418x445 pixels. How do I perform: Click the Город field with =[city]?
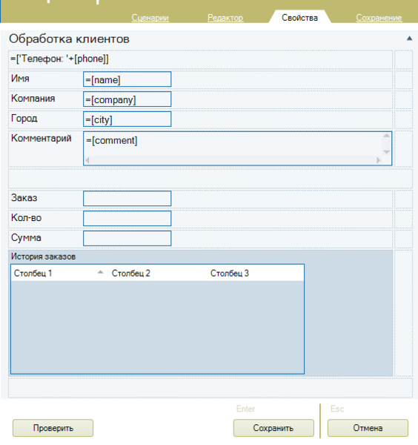pyautogui.click(x=127, y=119)
